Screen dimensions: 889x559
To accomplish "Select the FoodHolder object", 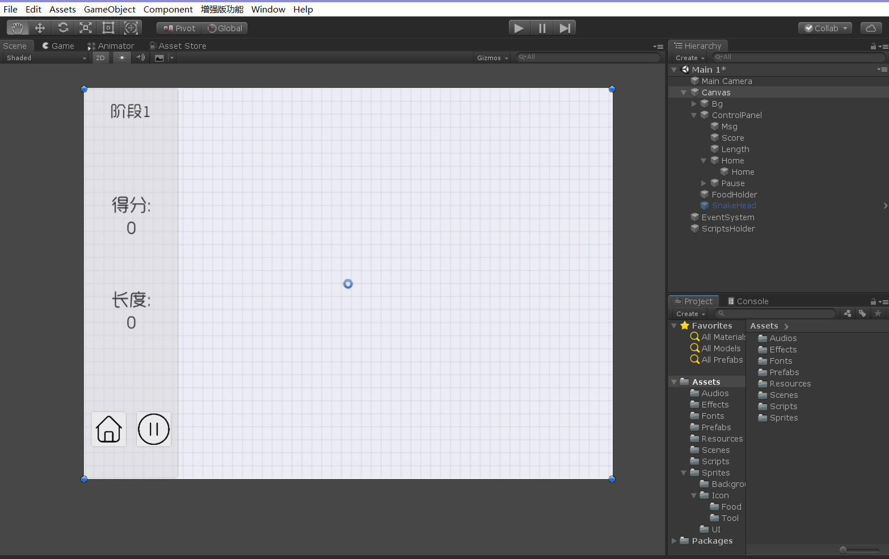I will click(x=734, y=195).
